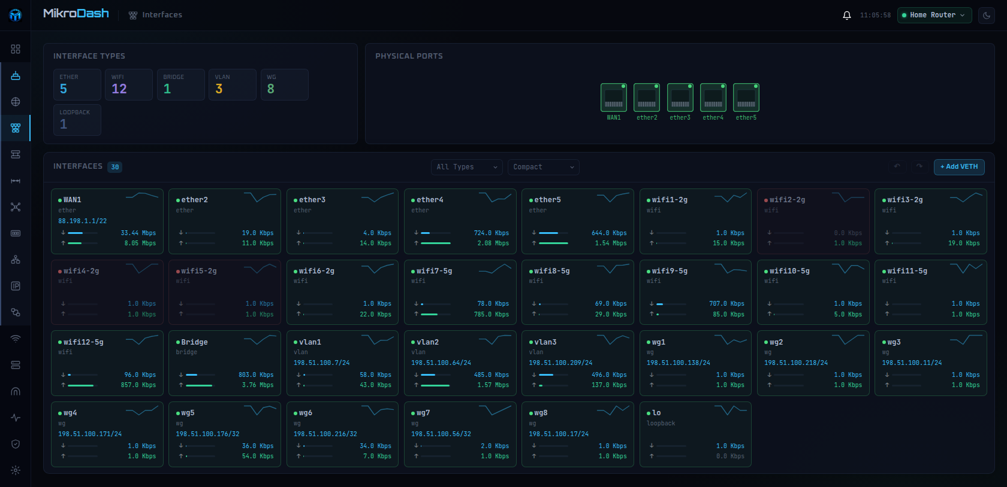Screen dimensions: 1007x487
Task: Open the wg8 interface card
Action: pyautogui.click(x=578, y=434)
